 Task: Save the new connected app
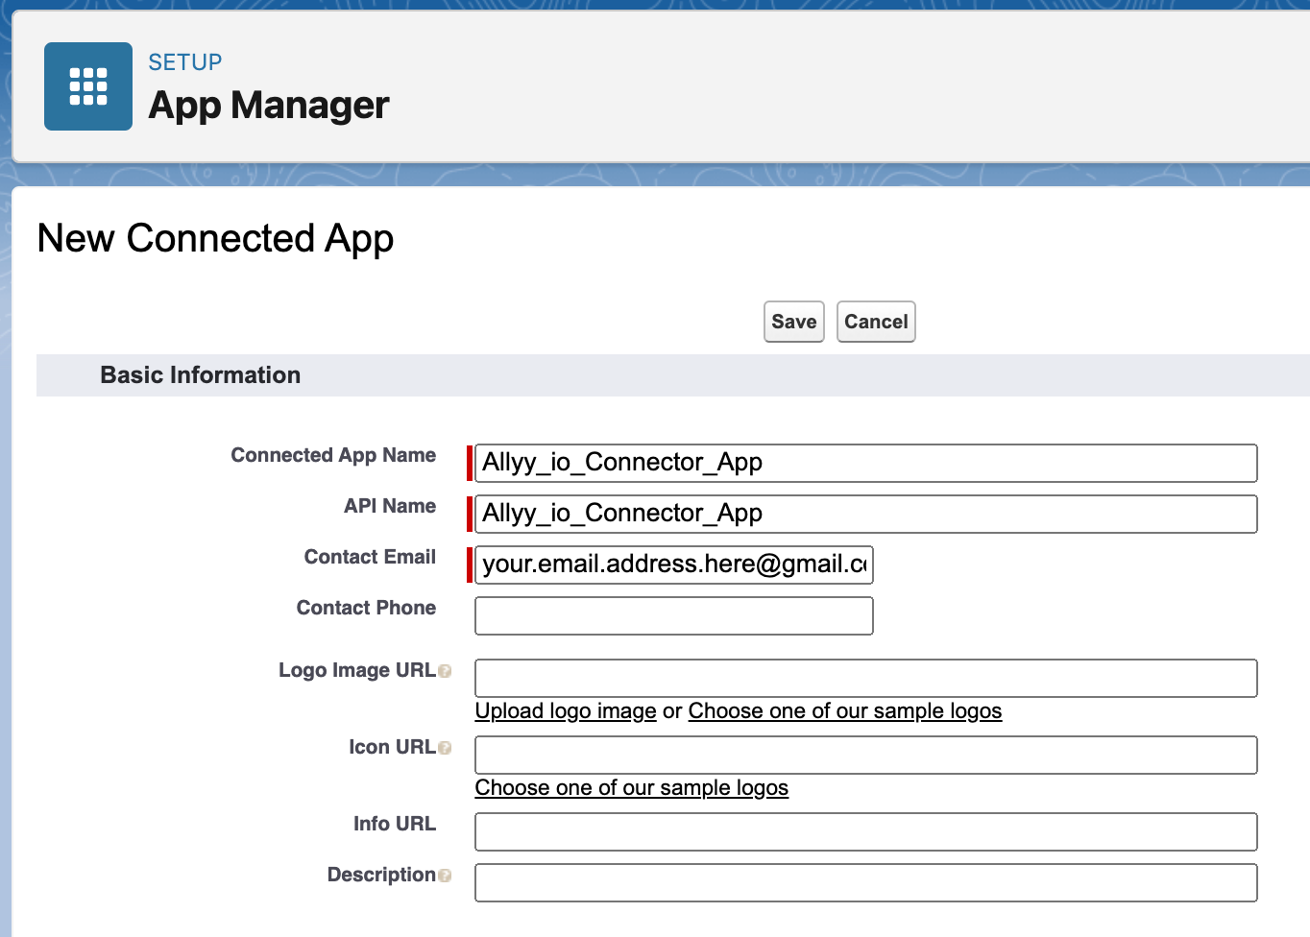point(793,322)
